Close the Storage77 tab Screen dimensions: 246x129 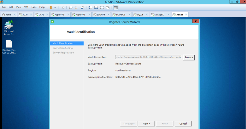tap(168, 14)
